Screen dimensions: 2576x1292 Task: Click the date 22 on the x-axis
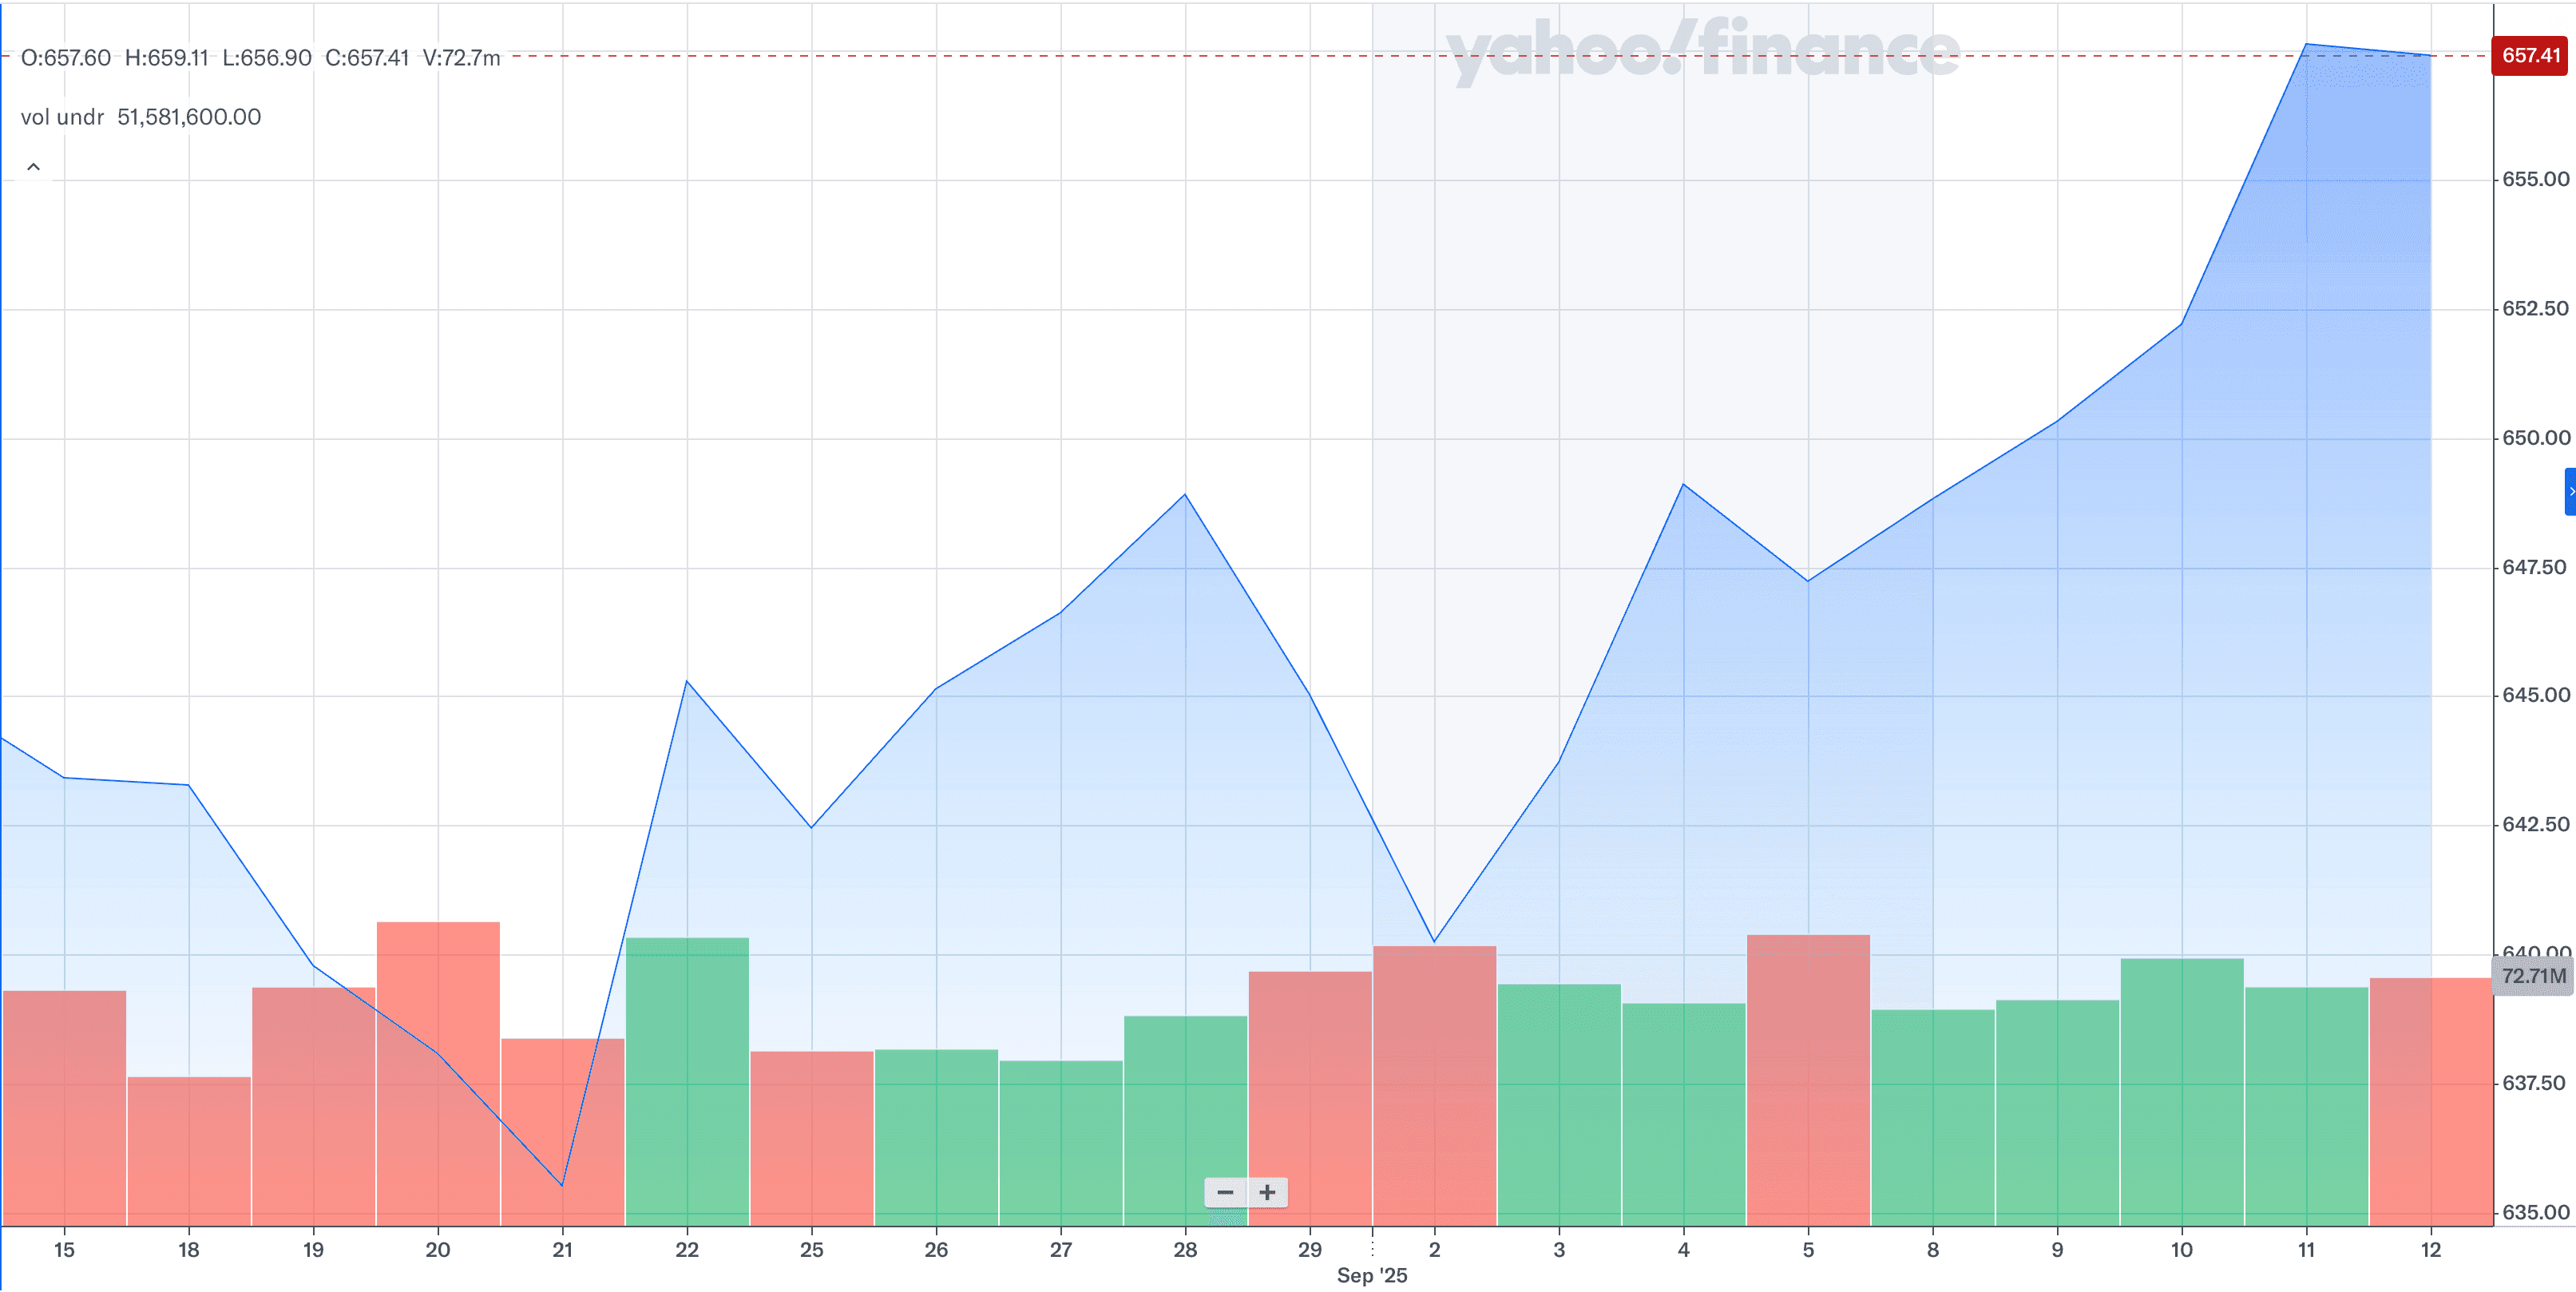pyautogui.click(x=687, y=1250)
